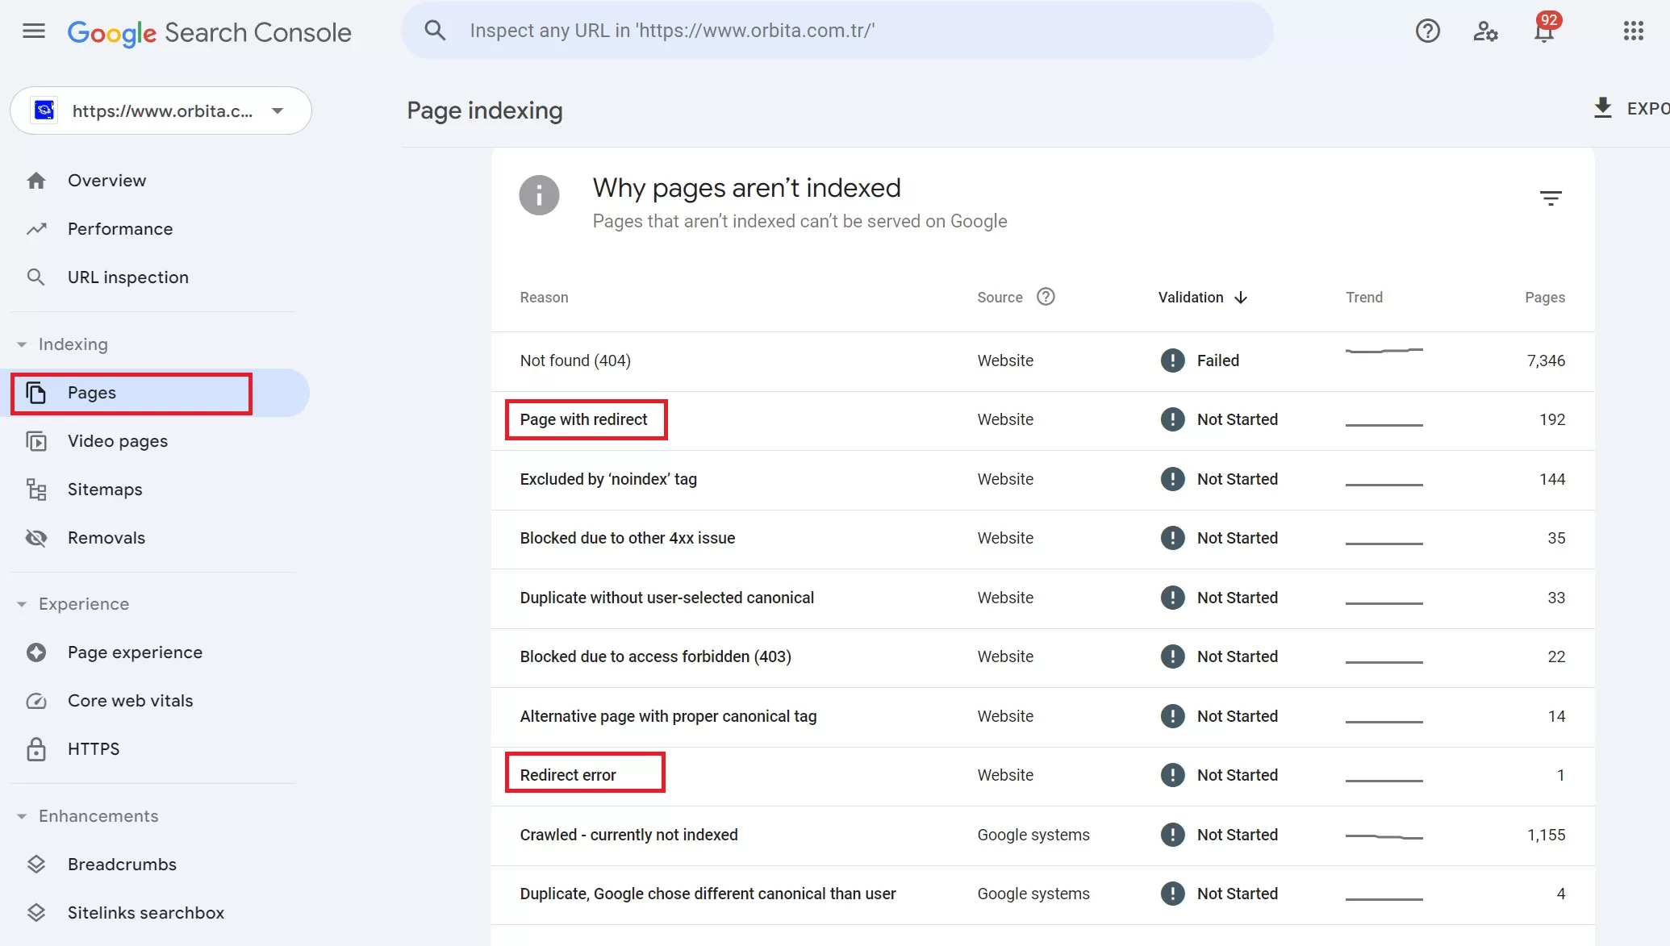
Task: Click the Pages column header
Action: tap(1544, 298)
